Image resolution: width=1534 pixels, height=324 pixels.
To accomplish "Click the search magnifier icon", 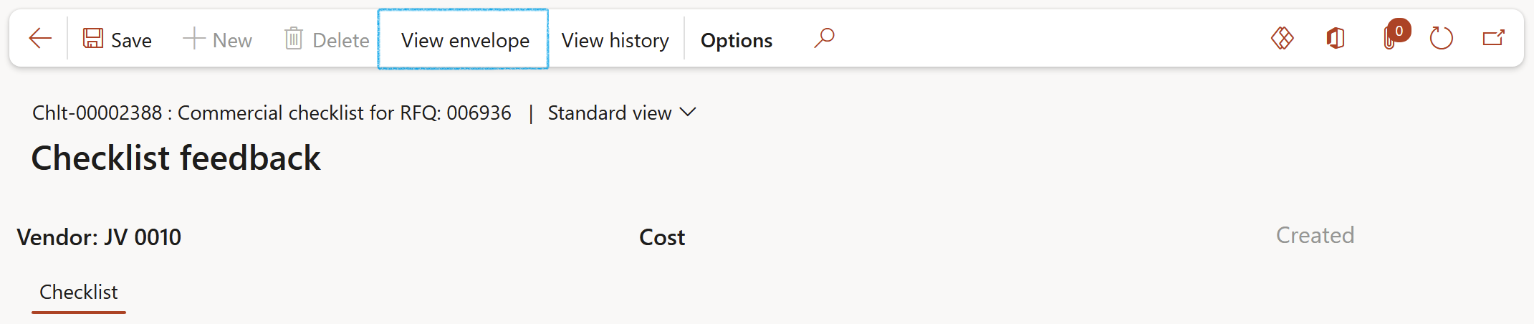I will pyautogui.click(x=824, y=37).
